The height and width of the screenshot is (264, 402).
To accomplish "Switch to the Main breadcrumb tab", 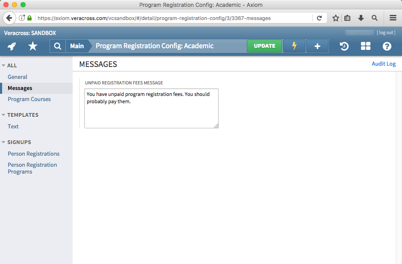I will coord(76,46).
